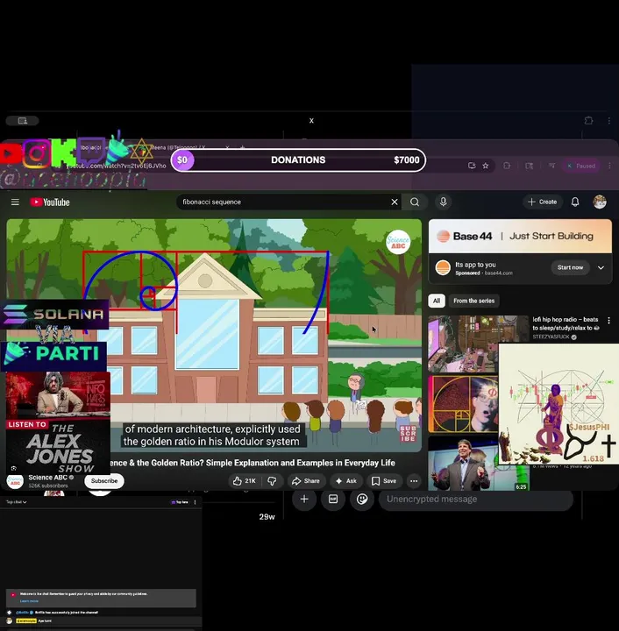
Task: Click the Science ABC watermark in video
Action: (x=398, y=242)
